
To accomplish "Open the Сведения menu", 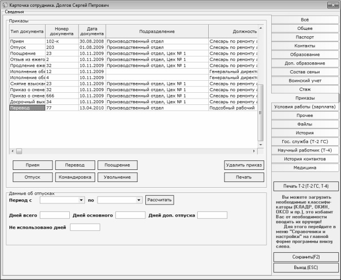I will tap(14, 12).
